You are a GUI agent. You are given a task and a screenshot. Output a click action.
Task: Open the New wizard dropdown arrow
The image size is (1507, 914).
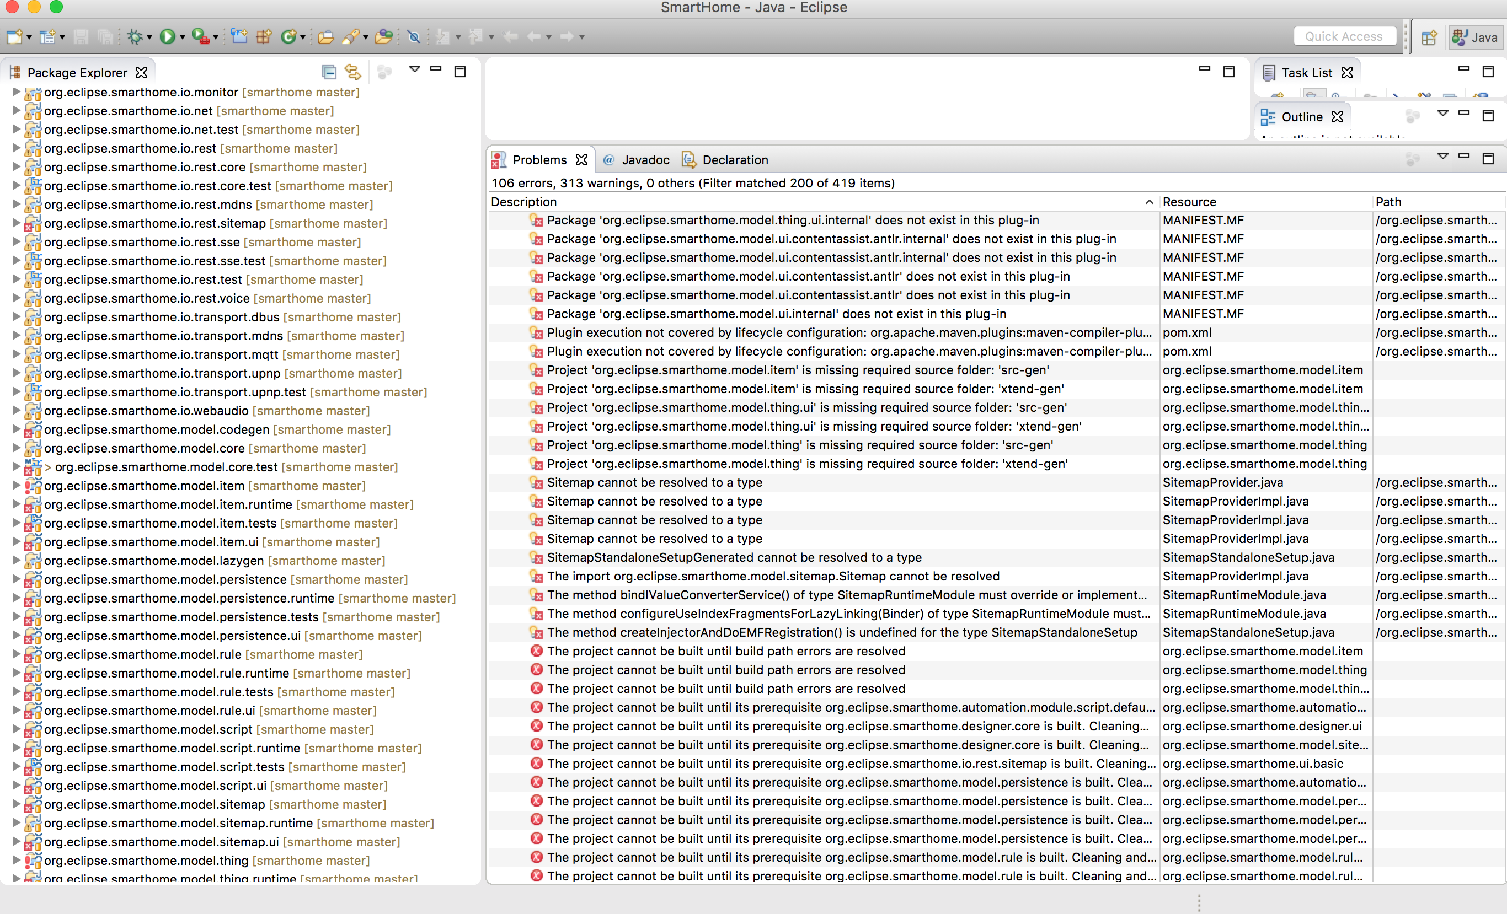tap(29, 38)
